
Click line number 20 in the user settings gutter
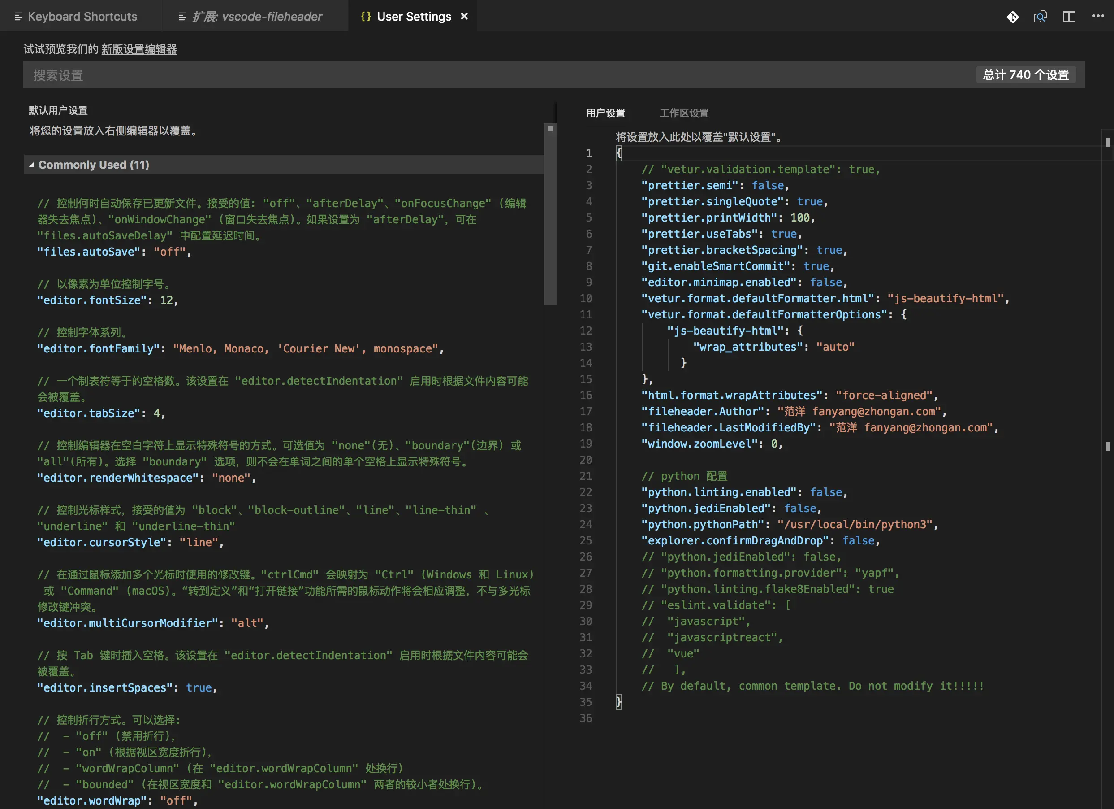coord(586,460)
